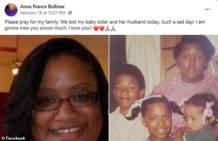The image size is (218, 141).
Task: Open Anna Nance Bulliner's profile picture
Action: click(11, 10)
